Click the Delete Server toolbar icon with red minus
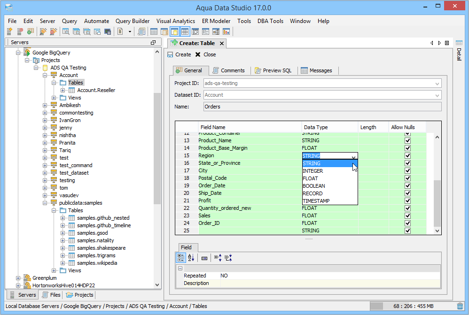Viewport: 469px width, 315px height. [x=20, y=31]
